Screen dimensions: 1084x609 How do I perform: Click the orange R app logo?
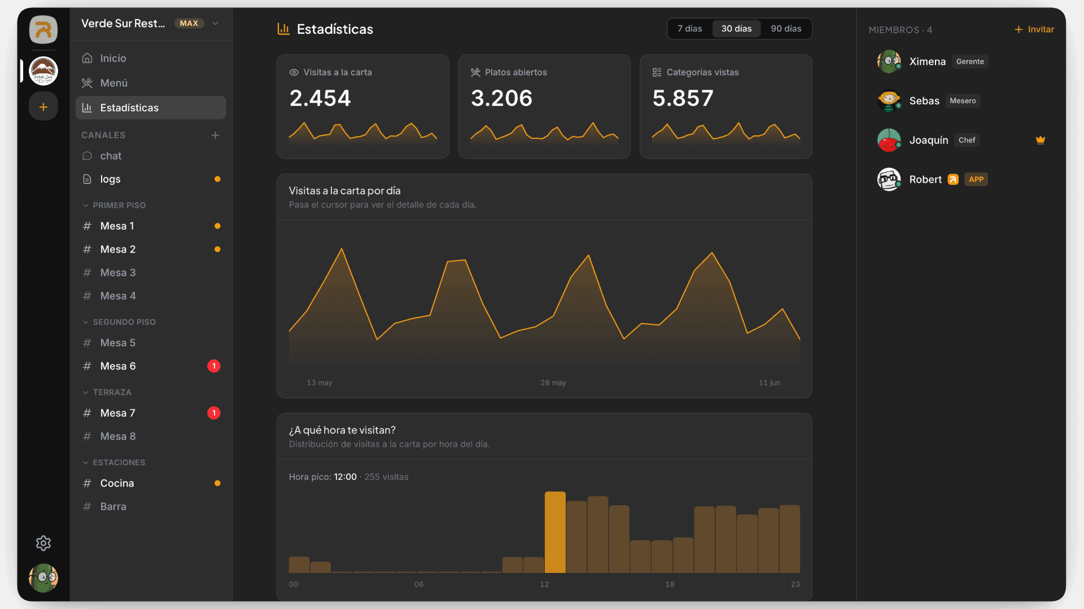[43, 29]
